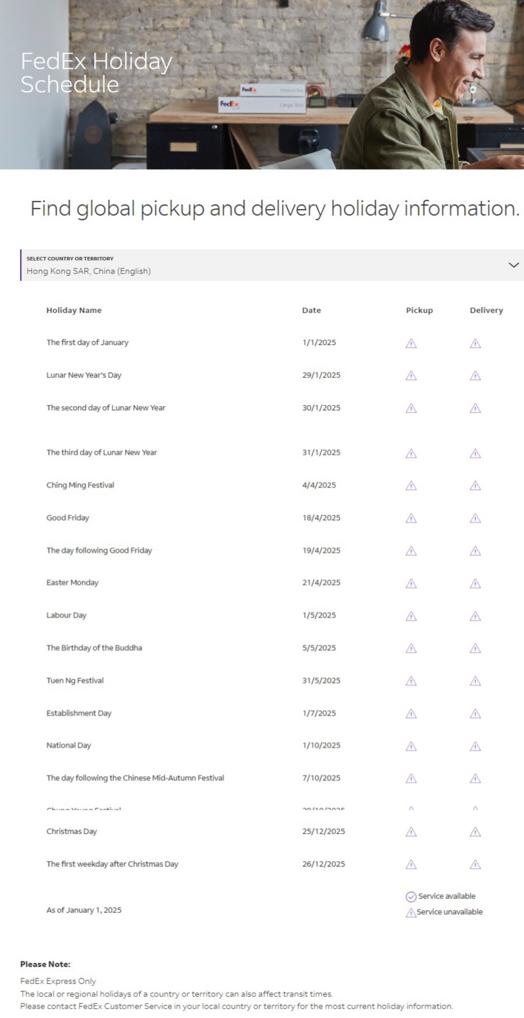Click the Holiday Name column header
524x1018 pixels.
click(74, 310)
